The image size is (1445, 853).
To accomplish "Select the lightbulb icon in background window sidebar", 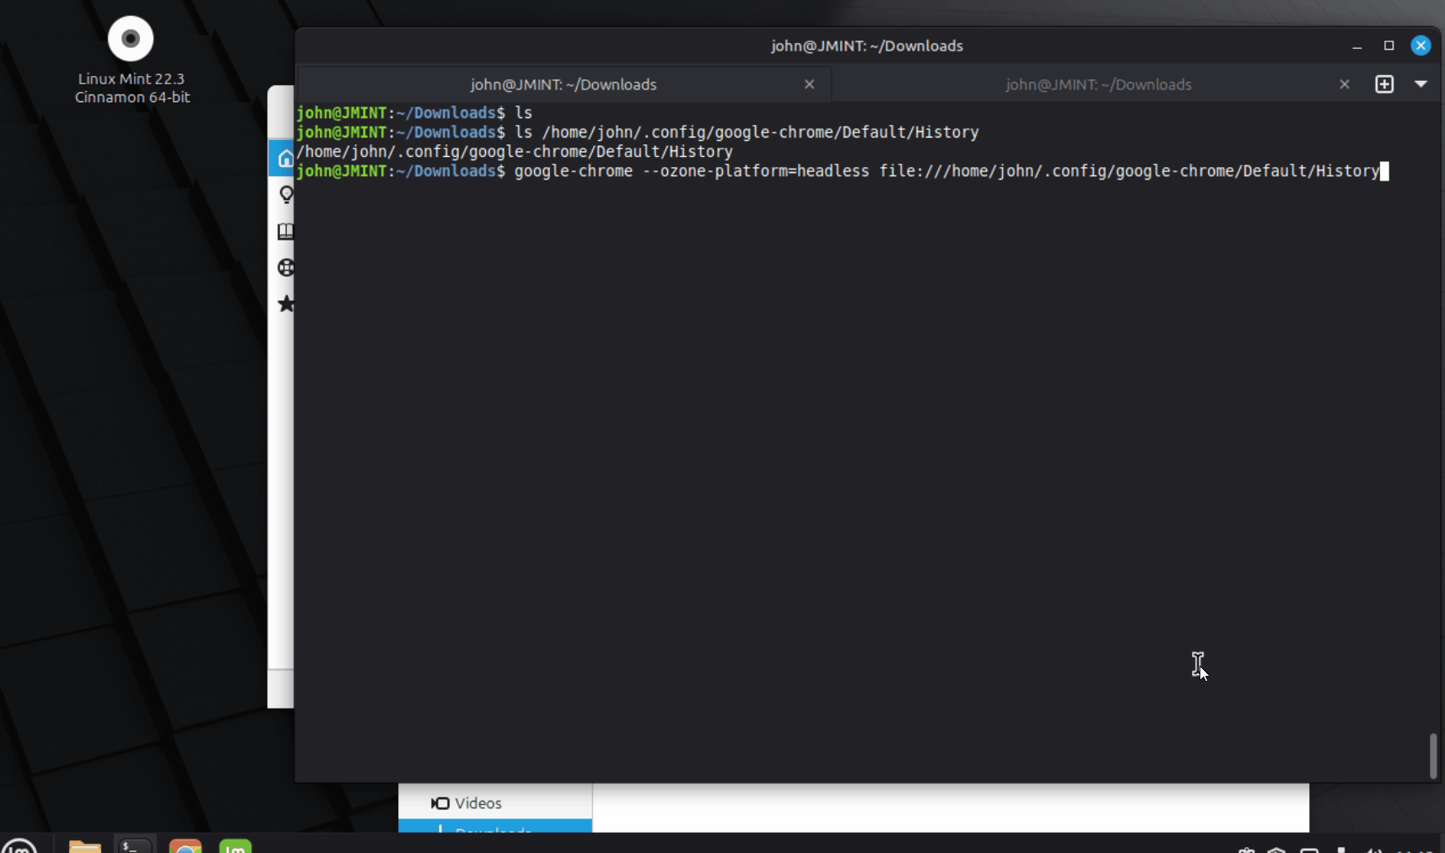I will click(x=286, y=195).
